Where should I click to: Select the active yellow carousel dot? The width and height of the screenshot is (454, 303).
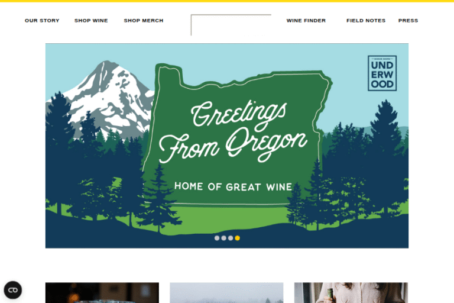(238, 238)
